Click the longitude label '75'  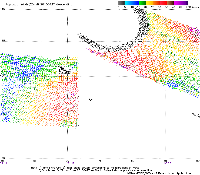100,161
